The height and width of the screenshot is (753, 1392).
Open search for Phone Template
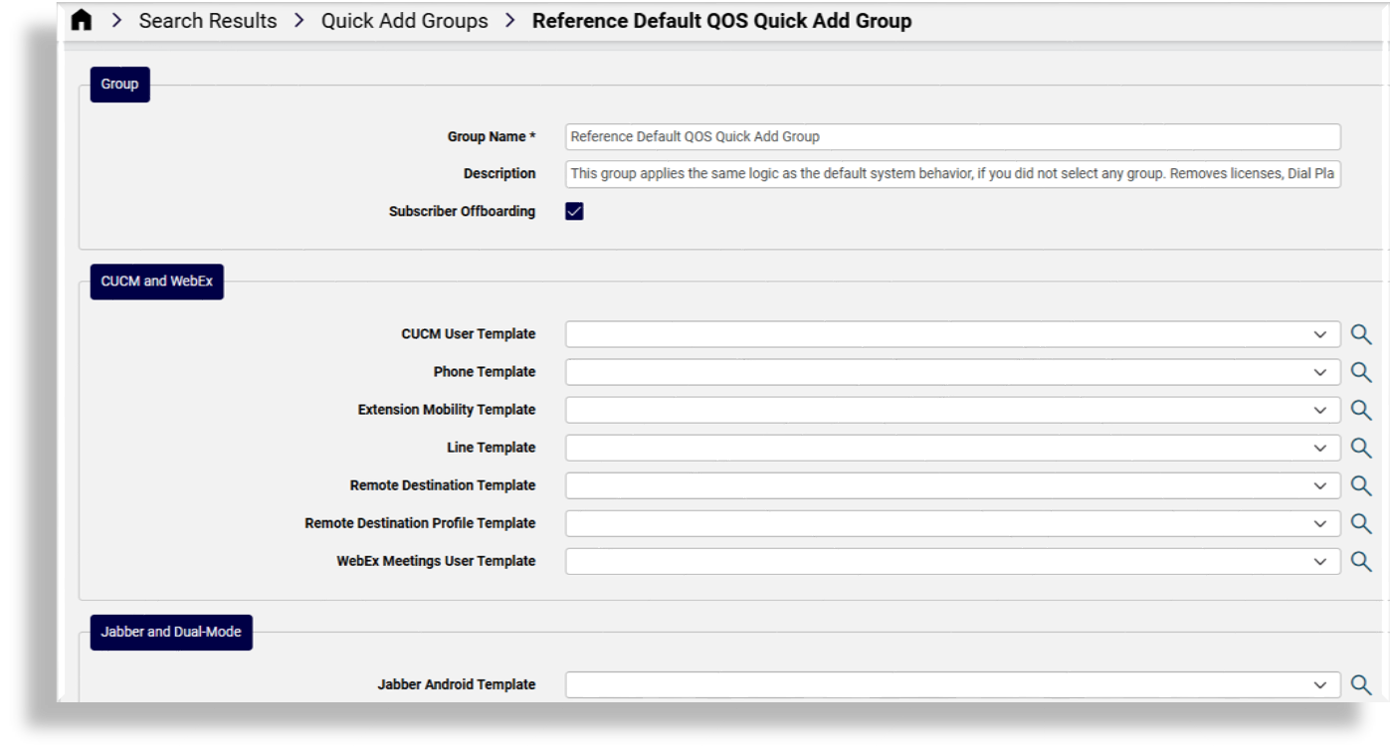[1361, 372]
